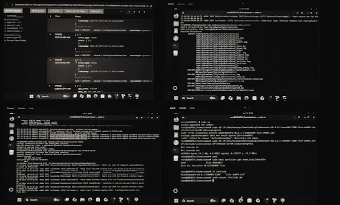Go to results page 3 in Splunk
340x205 pixels.
click(x=139, y=11)
